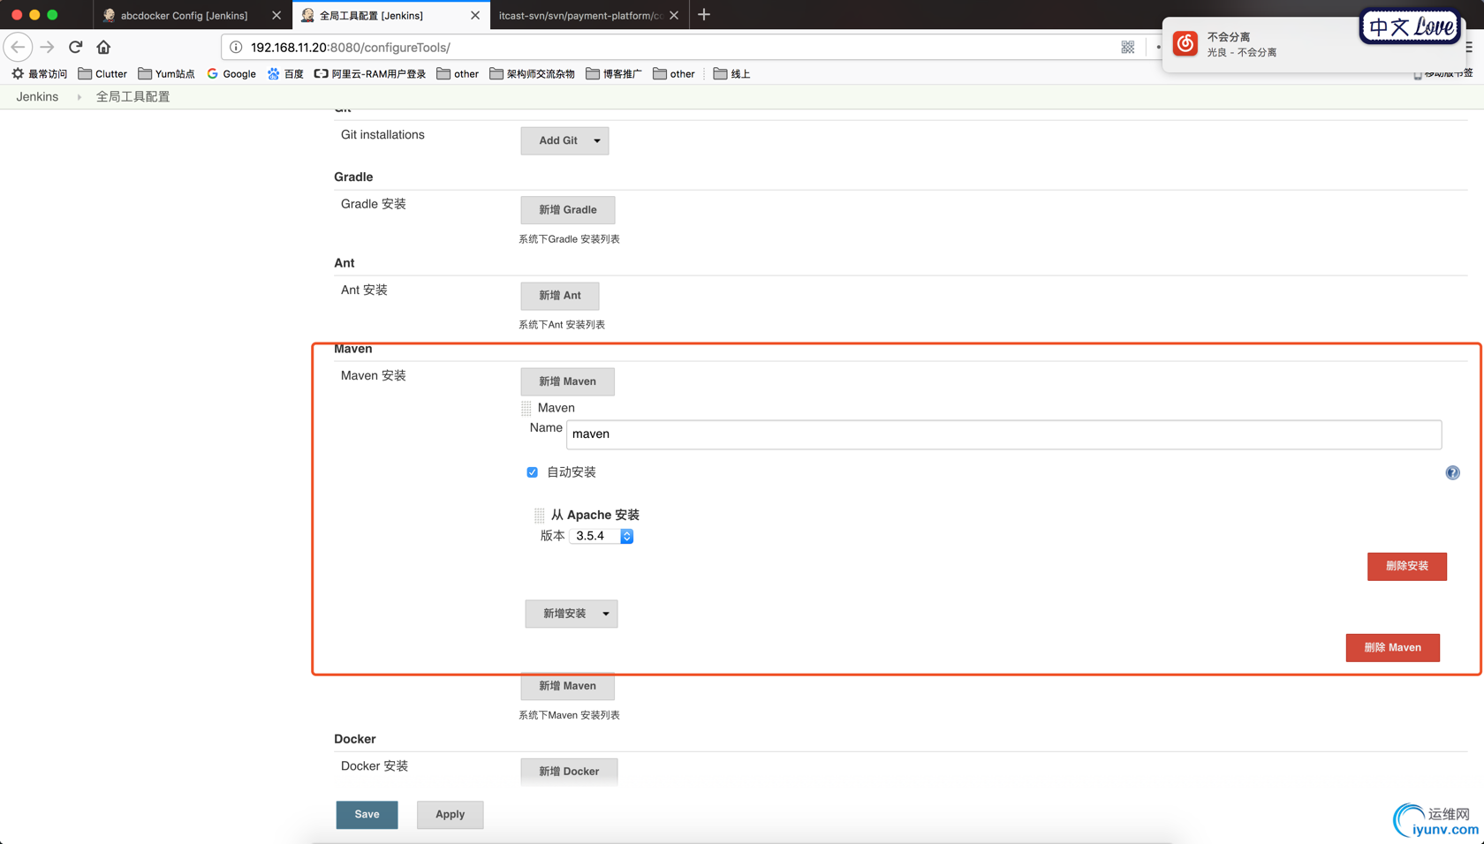Open the first other bookmark folder
1484x844 pixels.
(458, 74)
